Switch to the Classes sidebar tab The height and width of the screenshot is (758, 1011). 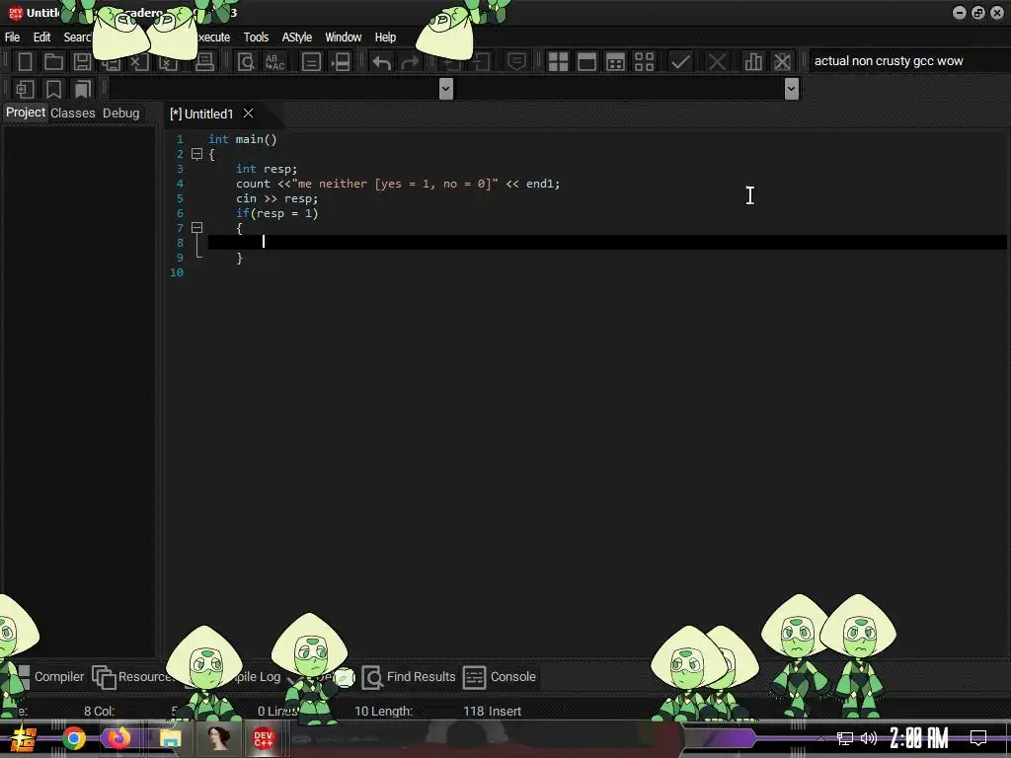point(73,113)
